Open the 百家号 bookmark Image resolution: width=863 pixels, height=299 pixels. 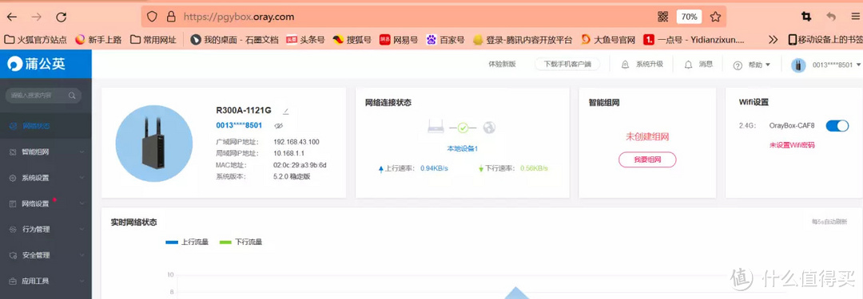click(445, 40)
